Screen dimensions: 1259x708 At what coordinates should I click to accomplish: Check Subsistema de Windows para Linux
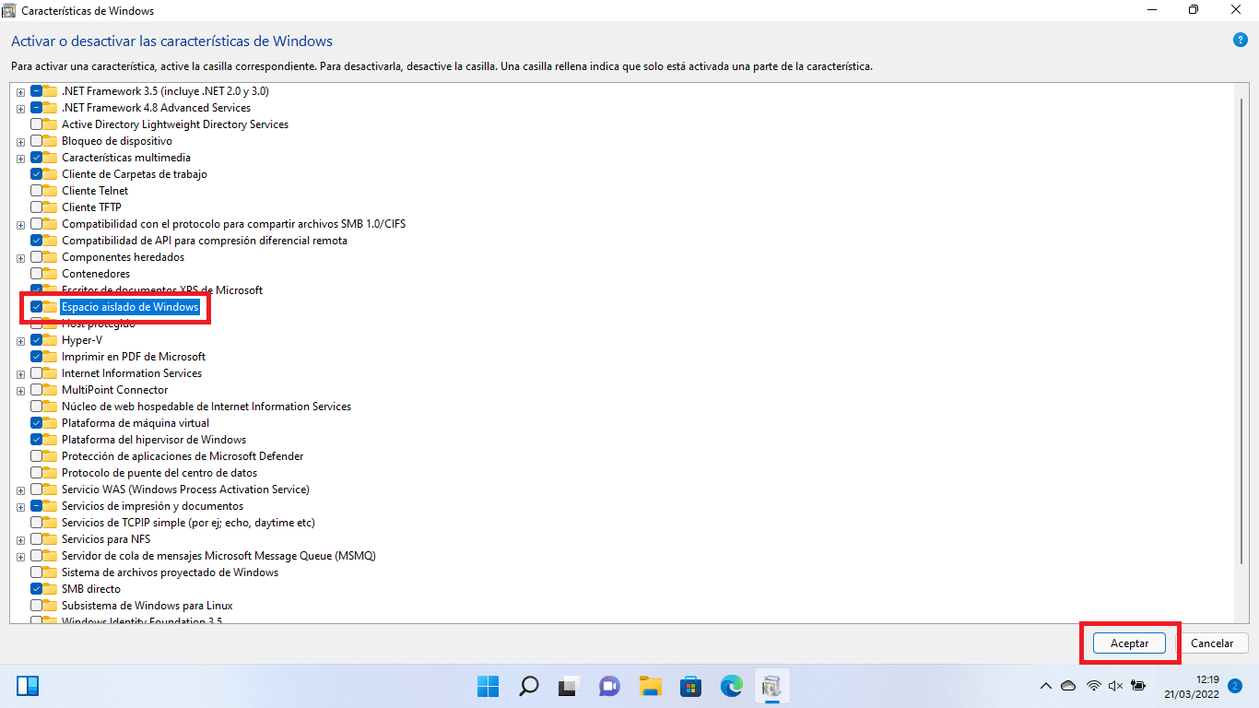point(36,606)
